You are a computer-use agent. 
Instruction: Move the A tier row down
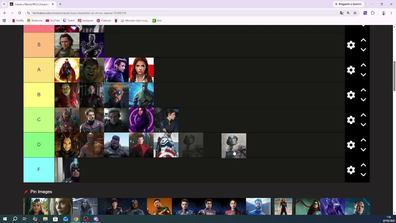[x=364, y=75]
